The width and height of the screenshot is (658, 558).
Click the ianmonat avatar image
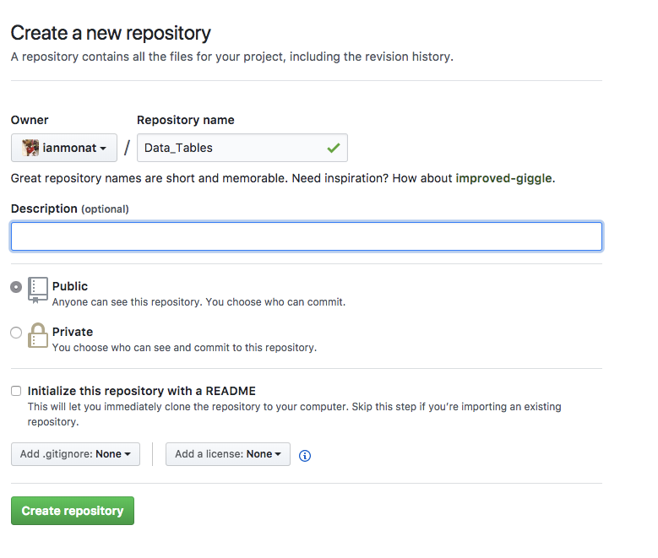coord(30,148)
